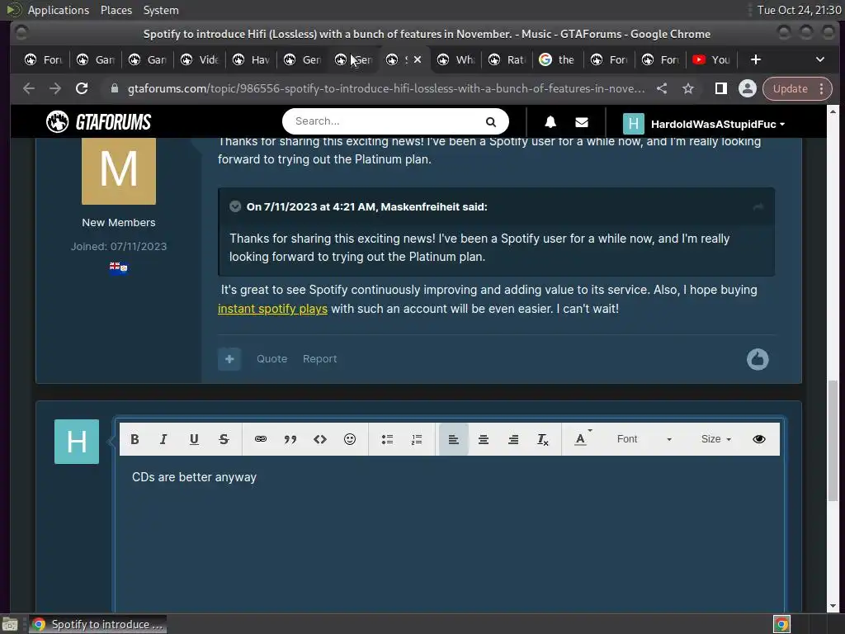Insert a code block in editor
The width and height of the screenshot is (845, 634).
[x=320, y=439]
